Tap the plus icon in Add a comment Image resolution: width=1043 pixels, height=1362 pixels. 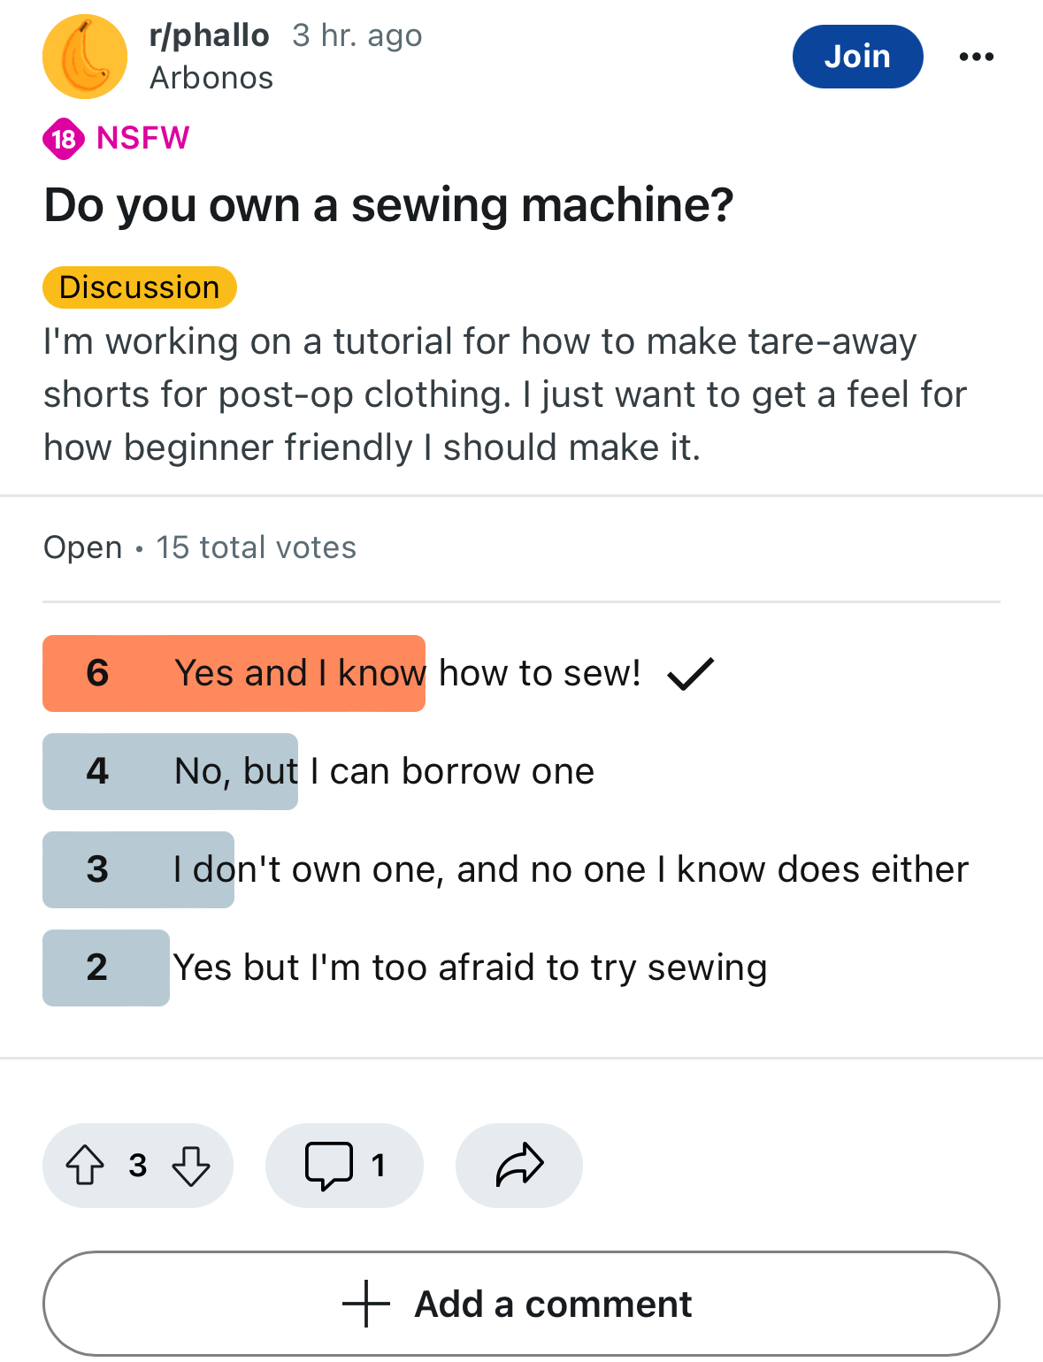(x=365, y=1304)
